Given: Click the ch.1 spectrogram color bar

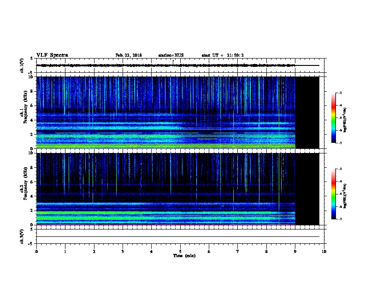Looking at the screenshot, I should point(333,118).
